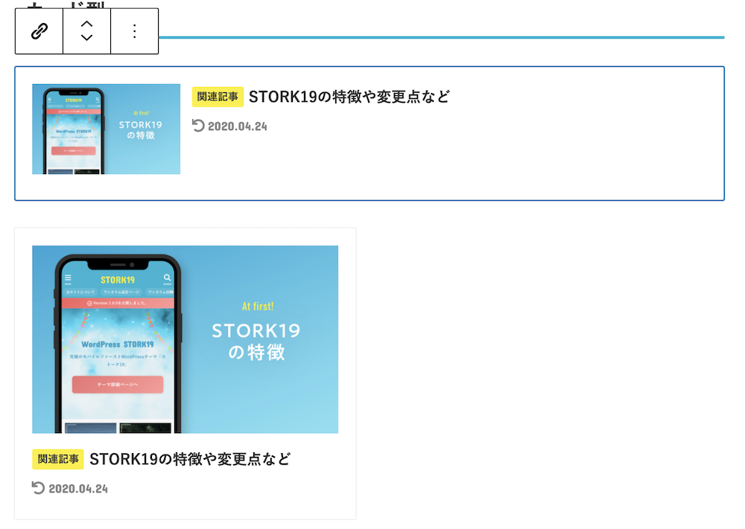Click the blue heading underline bar

pyautogui.click(x=441, y=37)
